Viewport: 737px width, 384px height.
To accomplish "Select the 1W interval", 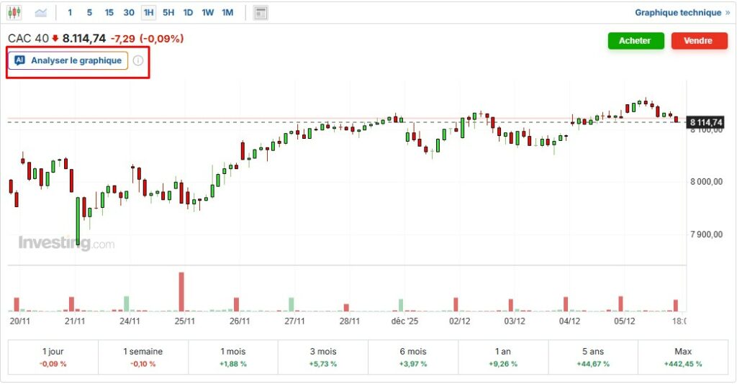I will 207,12.
